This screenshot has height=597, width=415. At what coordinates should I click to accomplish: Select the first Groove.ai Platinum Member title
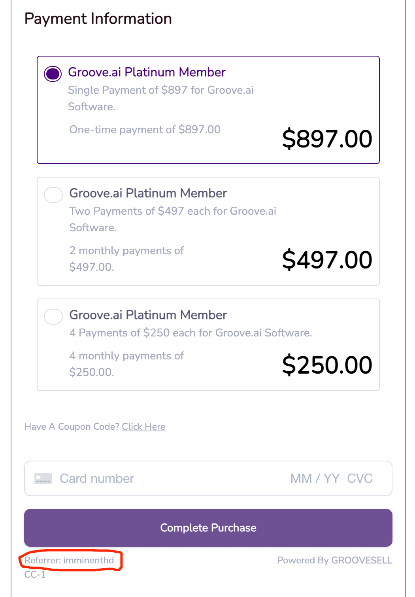pos(147,72)
